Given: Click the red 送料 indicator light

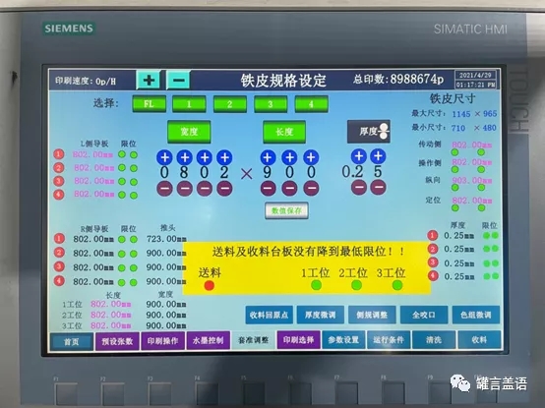Looking at the screenshot, I should pos(209,285).
